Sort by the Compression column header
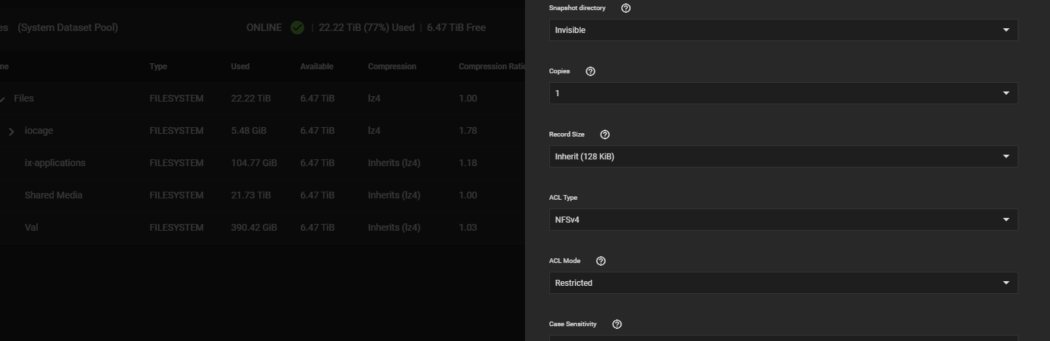The width and height of the screenshot is (1050, 341). (392, 67)
